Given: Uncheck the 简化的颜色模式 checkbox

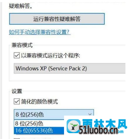Looking at the screenshot, I should [17, 102].
